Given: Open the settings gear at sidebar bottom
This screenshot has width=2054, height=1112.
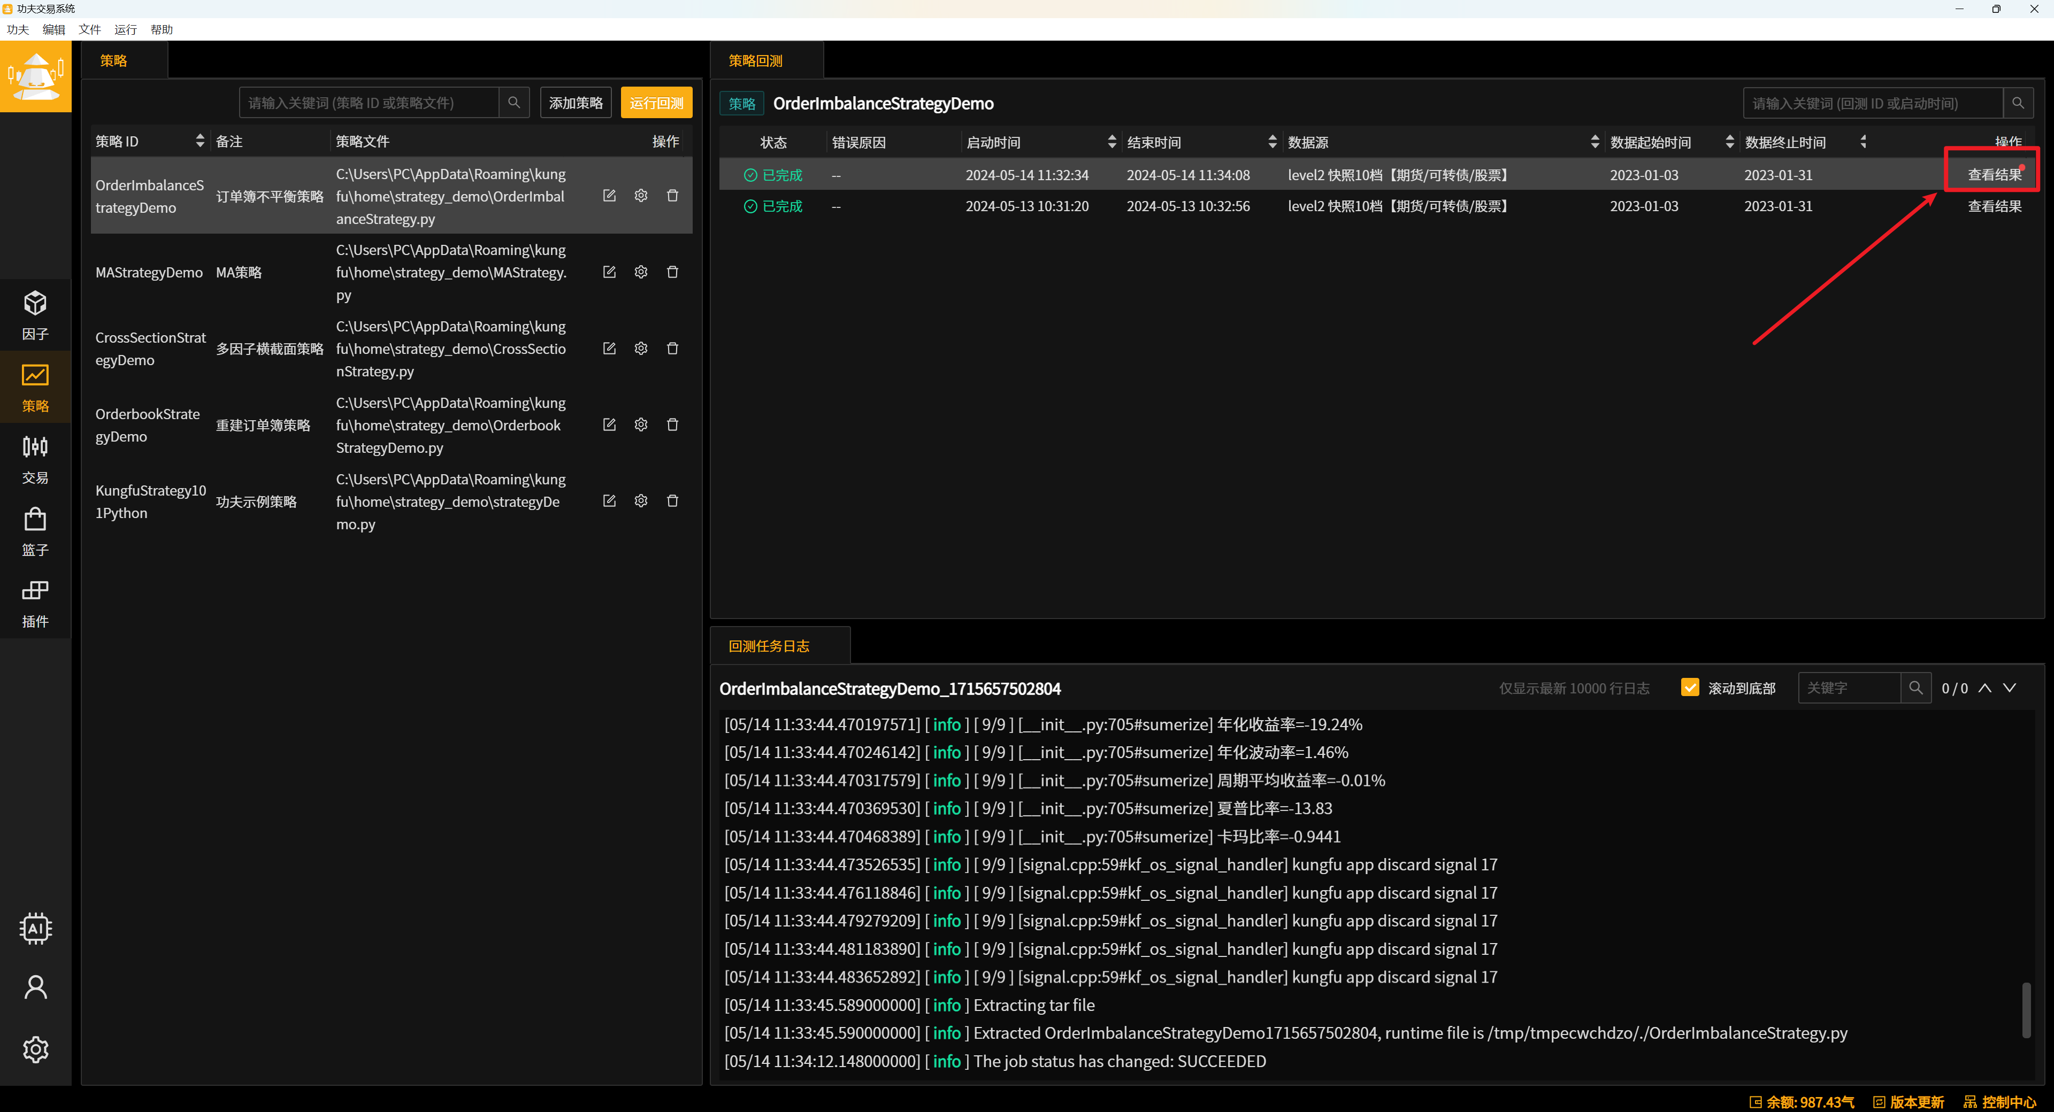Looking at the screenshot, I should 35,1049.
